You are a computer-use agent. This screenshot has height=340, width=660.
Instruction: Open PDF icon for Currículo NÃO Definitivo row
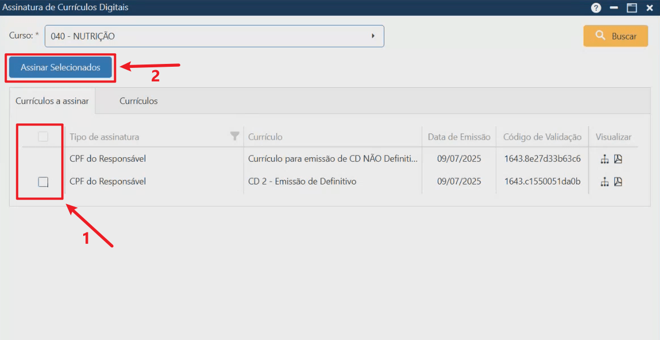click(618, 159)
